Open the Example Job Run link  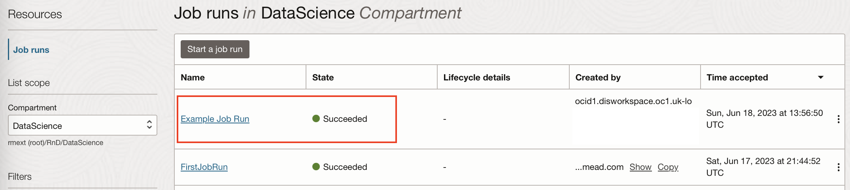click(215, 119)
